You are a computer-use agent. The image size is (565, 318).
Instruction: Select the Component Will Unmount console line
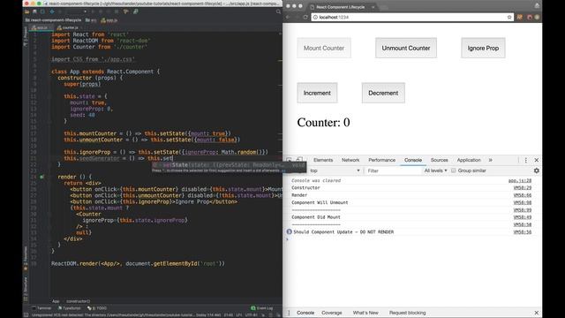click(320, 202)
